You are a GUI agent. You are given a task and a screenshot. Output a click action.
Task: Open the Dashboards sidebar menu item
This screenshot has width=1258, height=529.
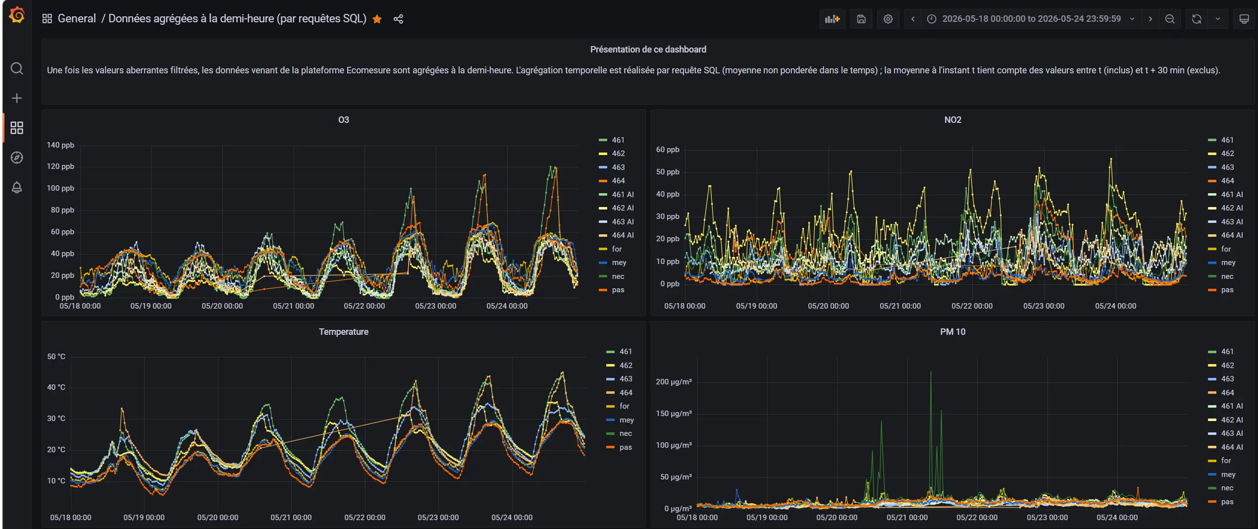pyautogui.click(x=17, y=128)
